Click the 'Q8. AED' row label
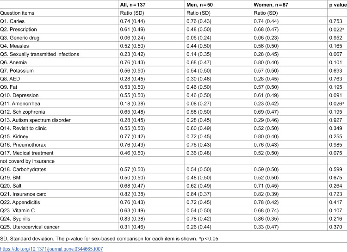Screen dimensions: 347x252 pyautogui.click(x=10, y=79)
